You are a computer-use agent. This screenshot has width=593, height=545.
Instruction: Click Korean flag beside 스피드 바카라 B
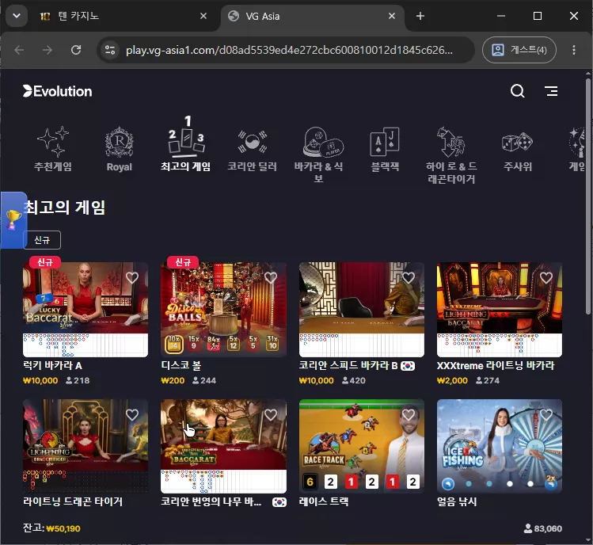click(x=408, y=366)
